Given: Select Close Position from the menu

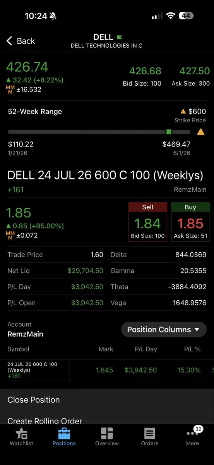Looking at the screenshot, I should coord(107,400).
